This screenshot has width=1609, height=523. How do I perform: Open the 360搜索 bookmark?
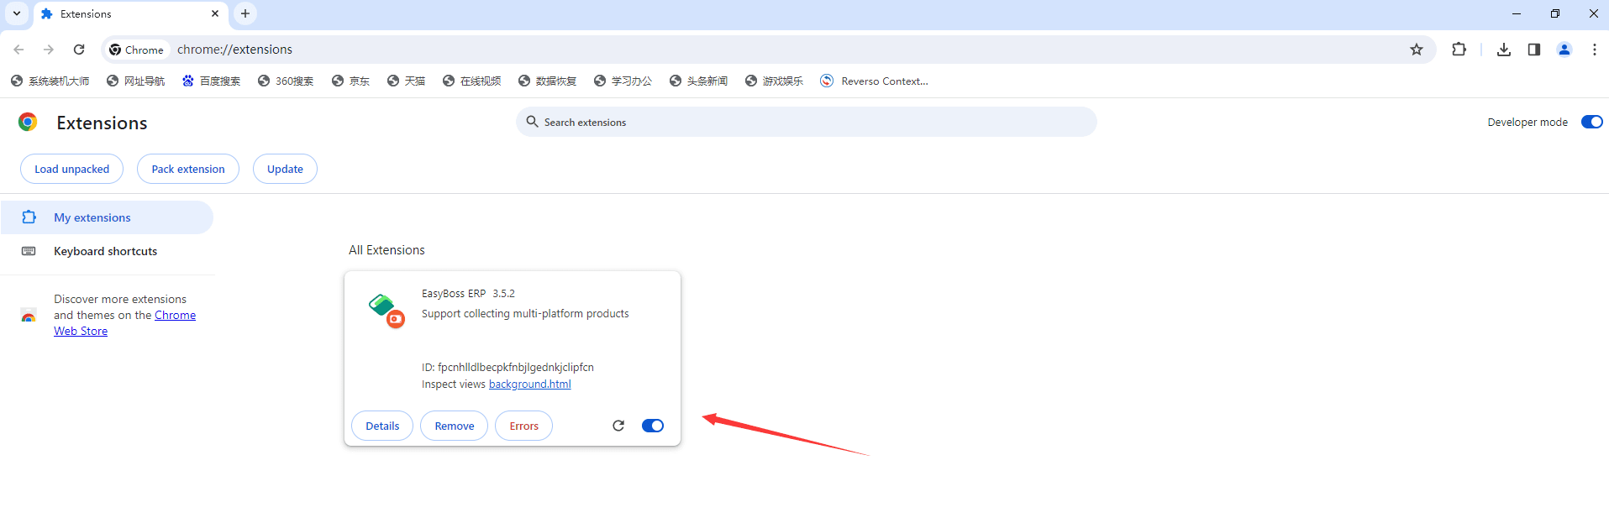click(x=286, y=81)
